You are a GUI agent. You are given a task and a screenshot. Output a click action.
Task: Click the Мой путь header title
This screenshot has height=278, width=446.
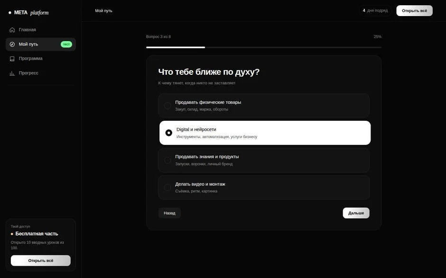coord(103,11)
